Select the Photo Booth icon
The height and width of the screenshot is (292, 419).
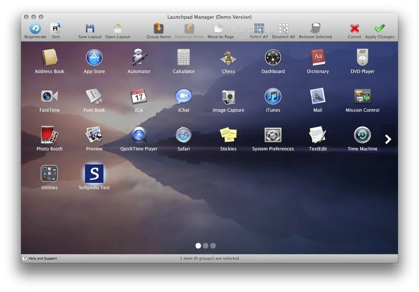[x=50, y=135]
